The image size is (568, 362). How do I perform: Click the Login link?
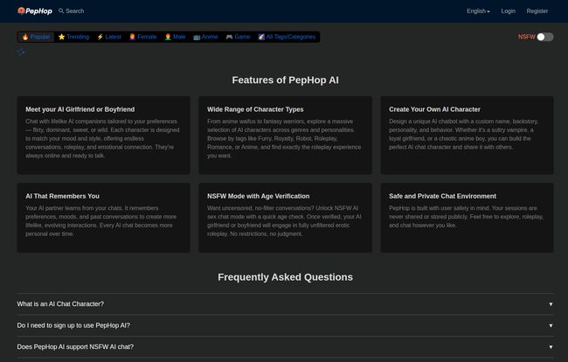[509, 11]
